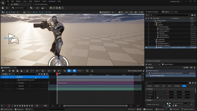Open the Selection Mode dropdown
The width and height of the screenshot is (197, 111).
pos(19,8)
